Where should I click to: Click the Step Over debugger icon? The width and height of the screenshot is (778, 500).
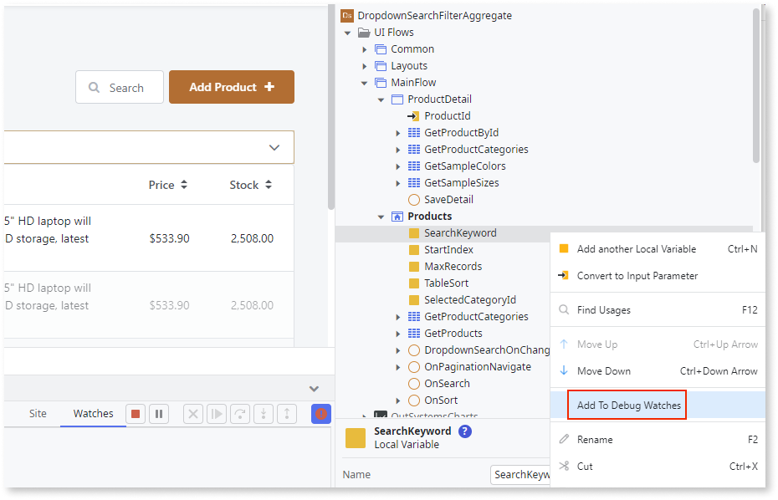tap(239, 413)
